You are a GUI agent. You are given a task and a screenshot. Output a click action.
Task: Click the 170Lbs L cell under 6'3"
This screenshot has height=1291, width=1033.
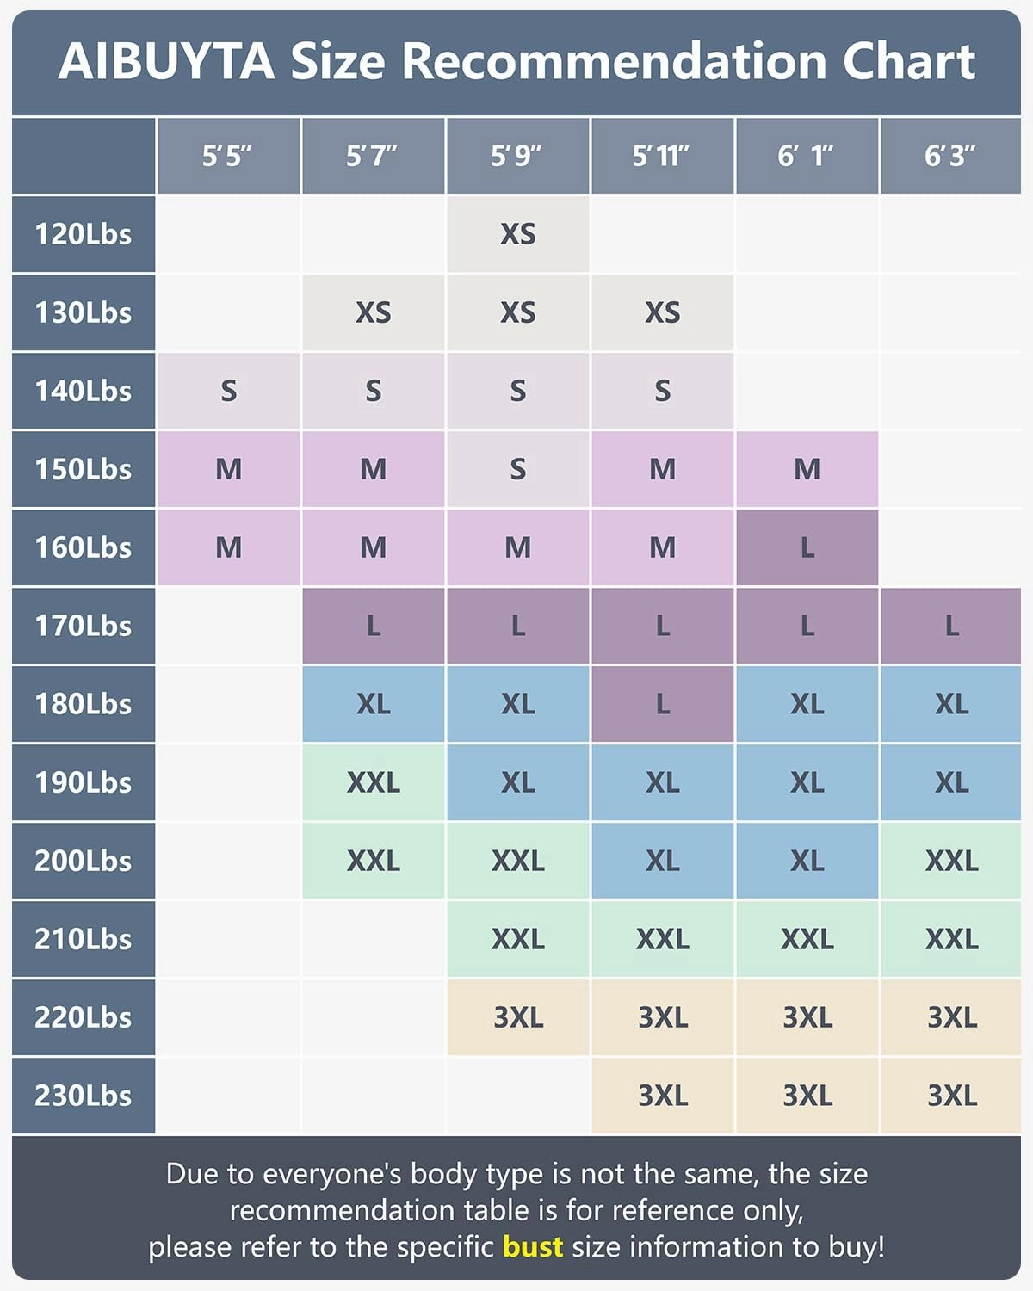pyautogui.click(x=950, y=626)
